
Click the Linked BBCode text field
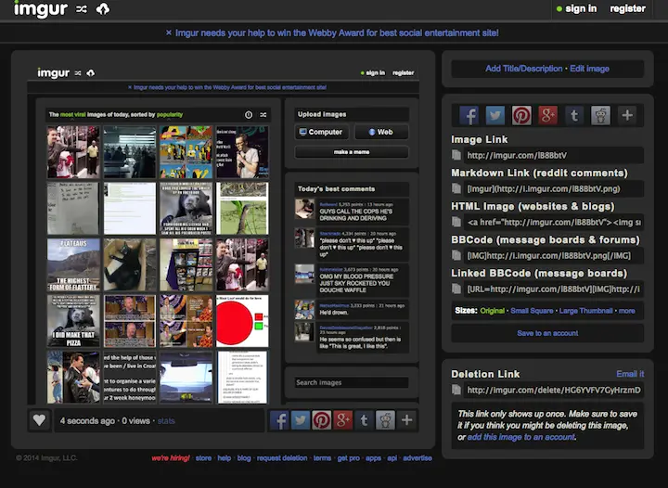553,289
